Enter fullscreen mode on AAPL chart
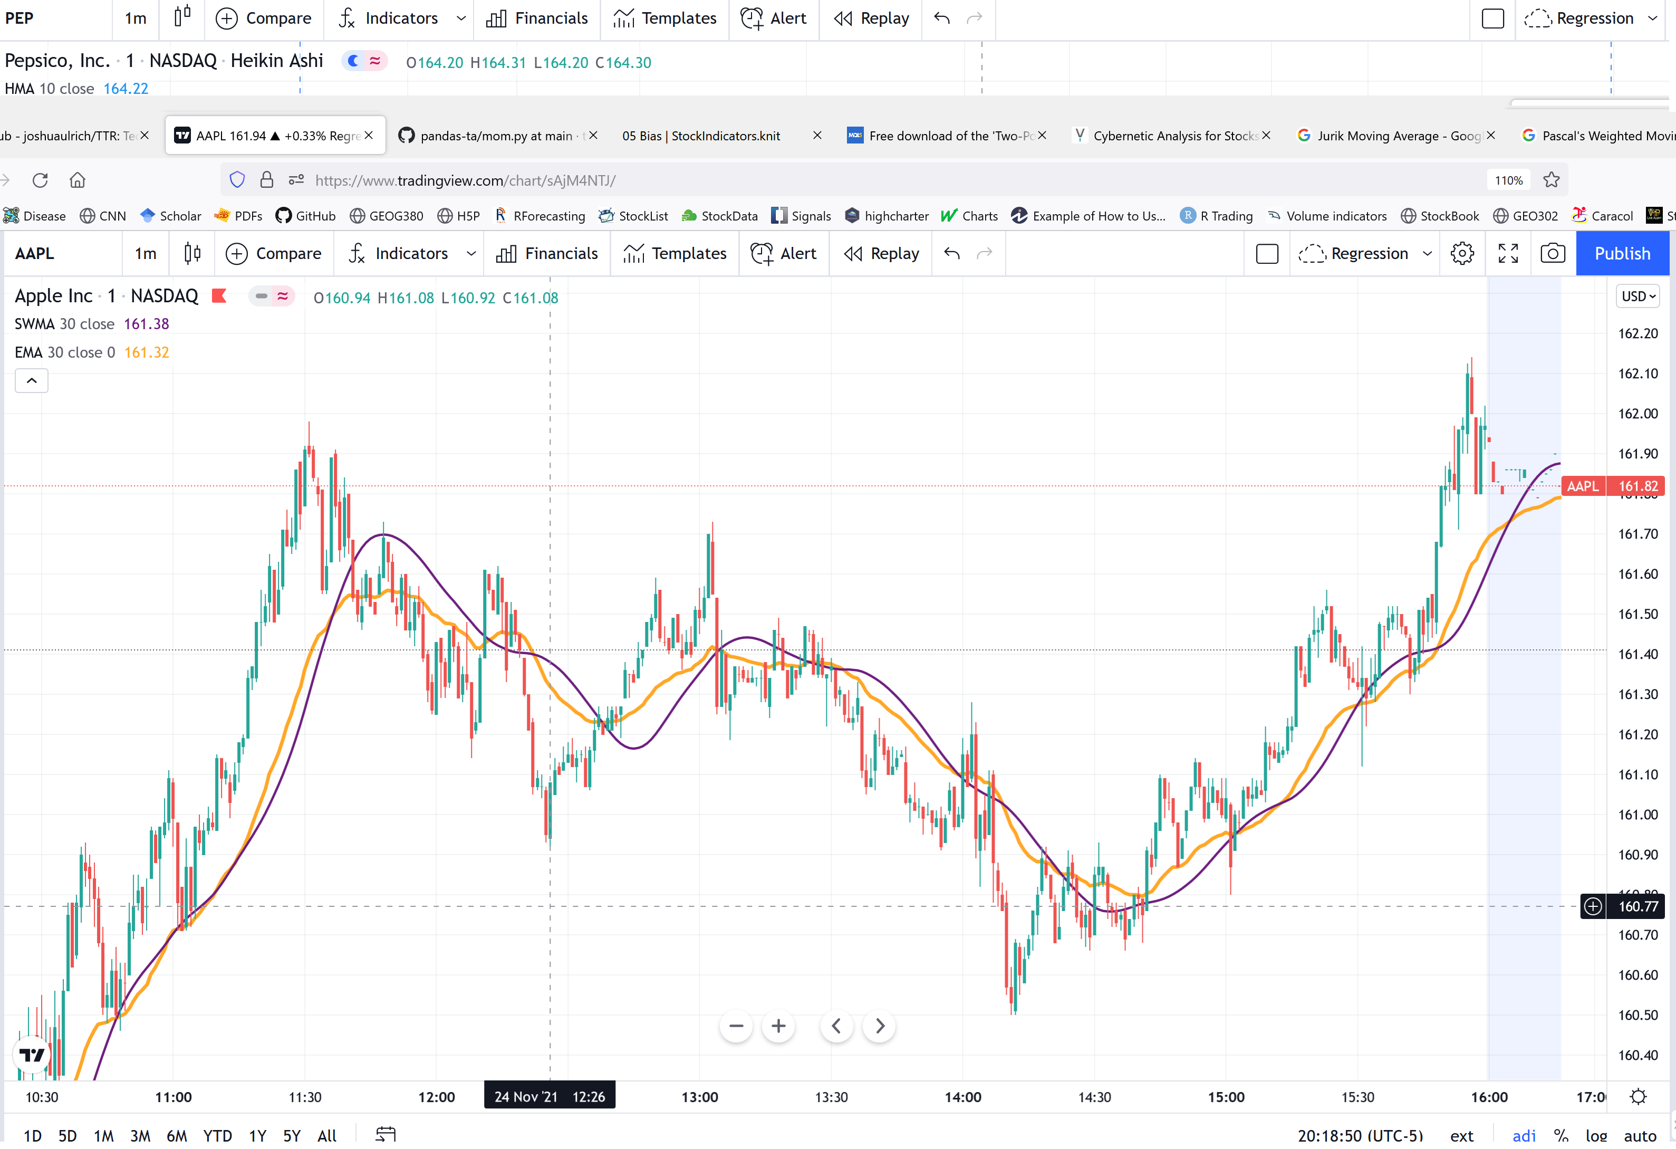The width and height of the screenshot is (1676, 1149). pyautogui.click(x=1507, y=254)
